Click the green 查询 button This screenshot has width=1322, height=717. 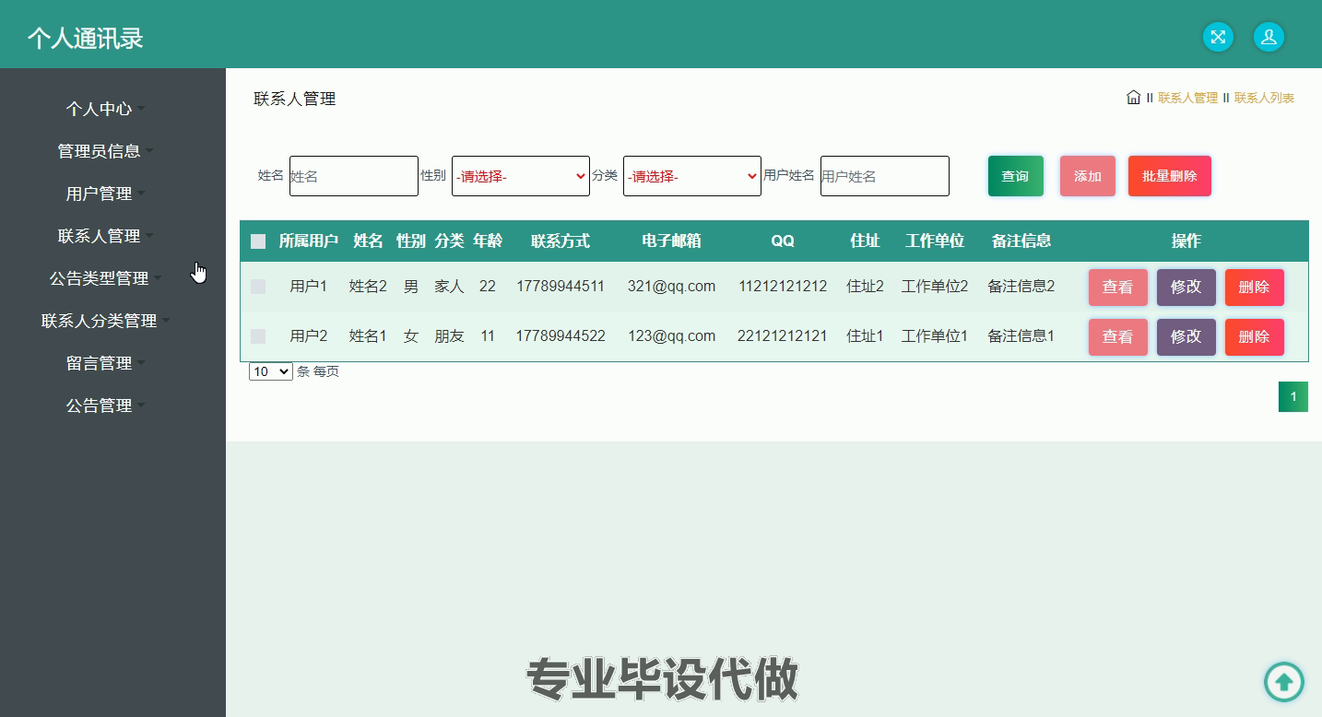1016,176
